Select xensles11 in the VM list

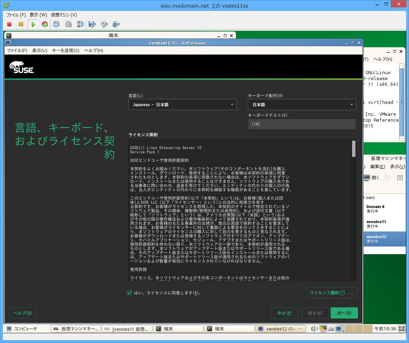point(385,224)
